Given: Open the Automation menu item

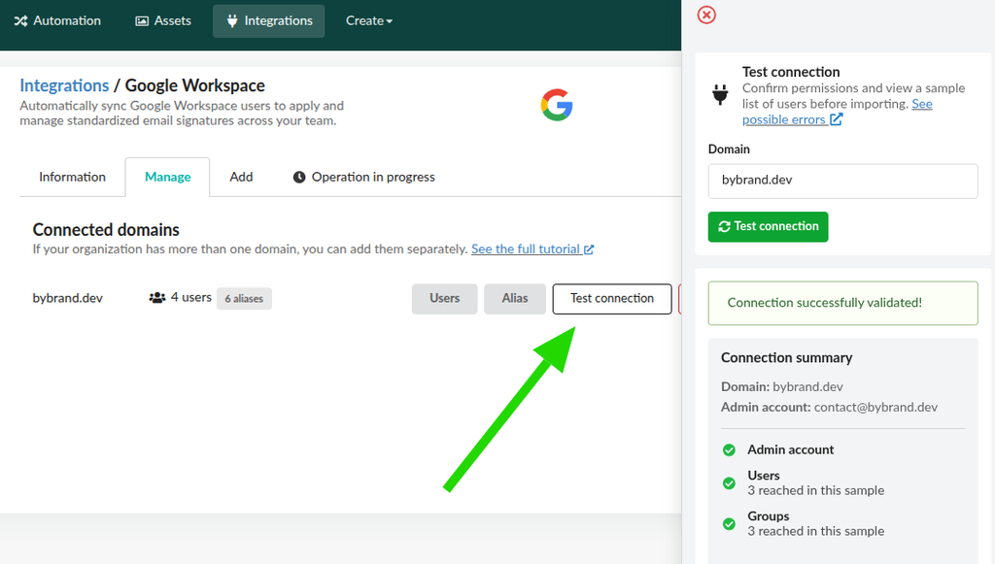Looking at the screenshot, I should point(57,21).
